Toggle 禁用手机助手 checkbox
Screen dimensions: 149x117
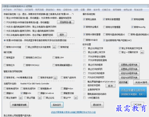pyautogui.click(x=39, y=77)
